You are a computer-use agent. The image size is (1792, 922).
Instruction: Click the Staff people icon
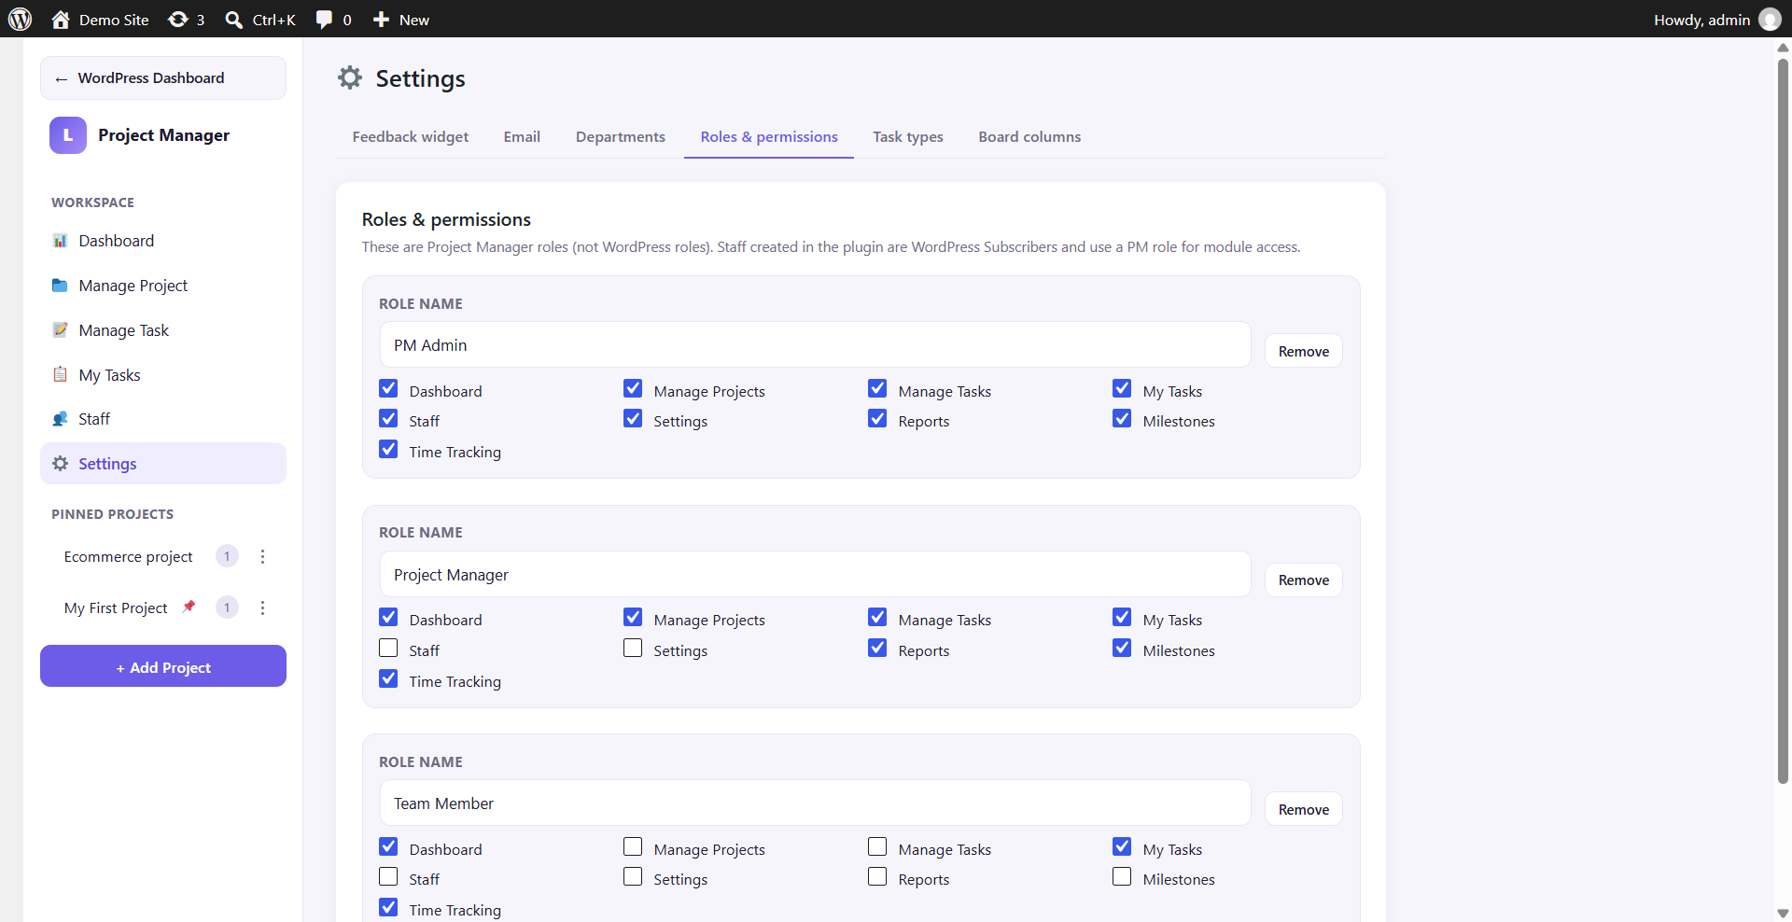pyautogui.click(x=60, y=419)
